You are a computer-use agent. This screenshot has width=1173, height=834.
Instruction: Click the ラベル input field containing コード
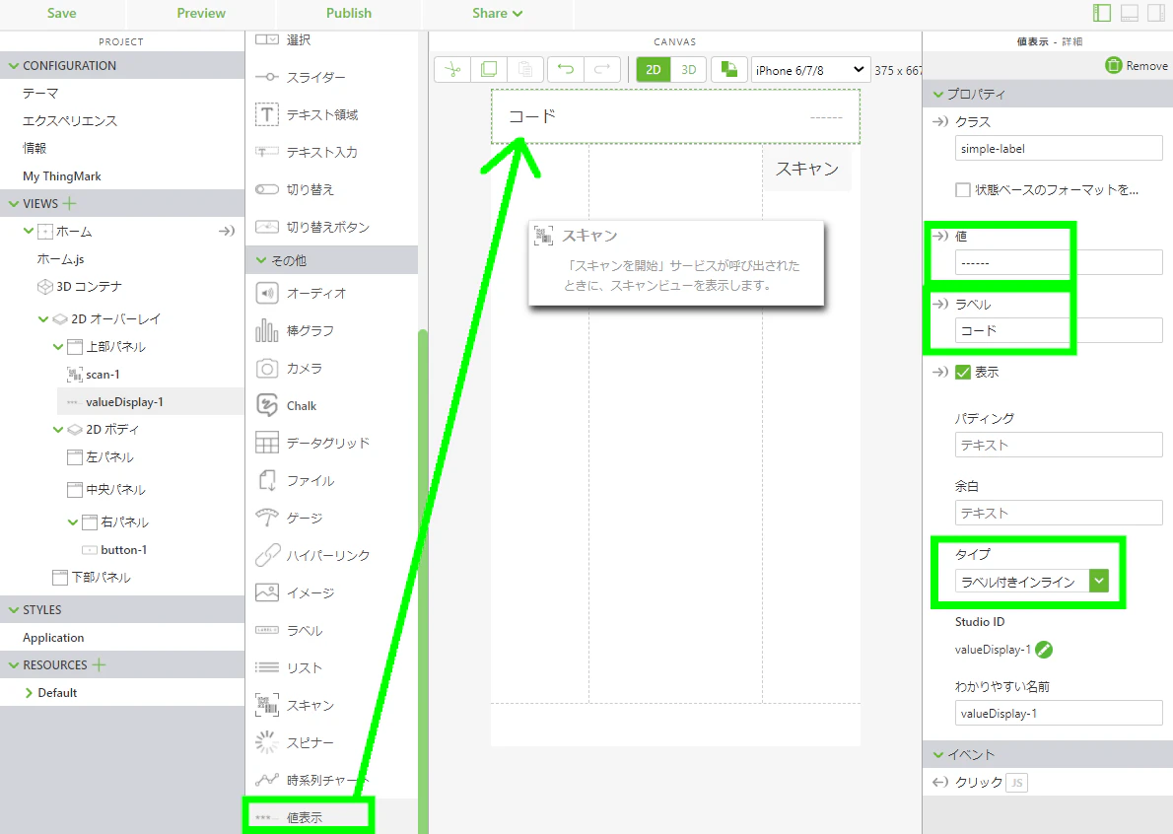point(1059,330)
